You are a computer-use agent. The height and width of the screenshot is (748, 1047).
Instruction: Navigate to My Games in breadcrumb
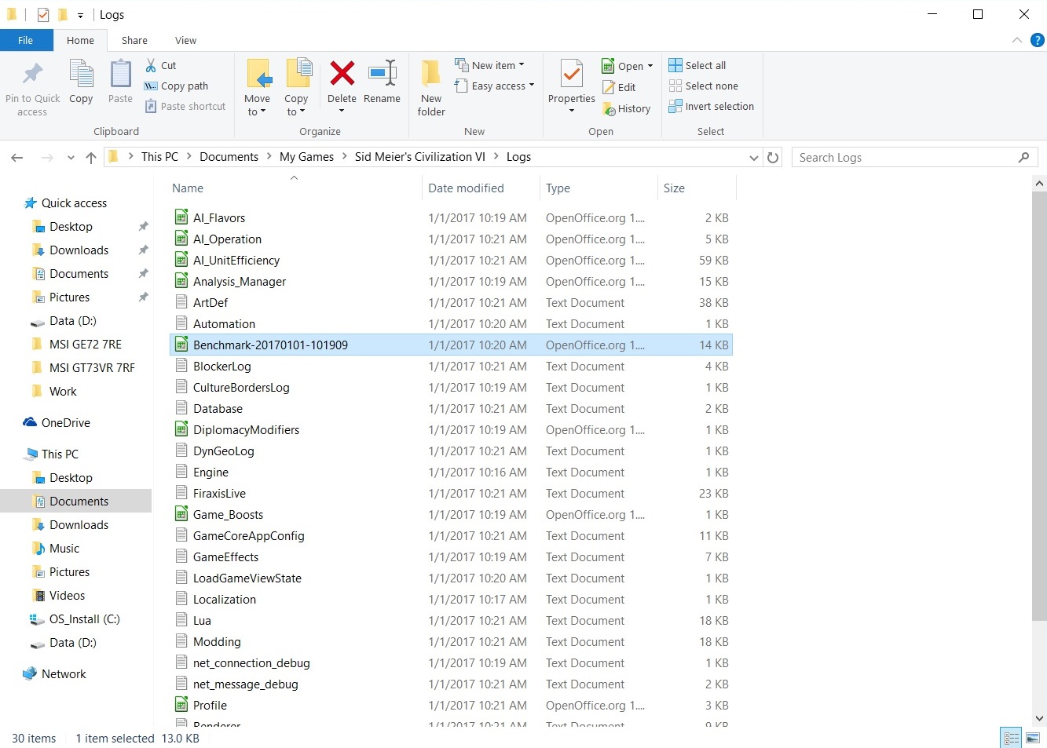click(x=306, y=157)
